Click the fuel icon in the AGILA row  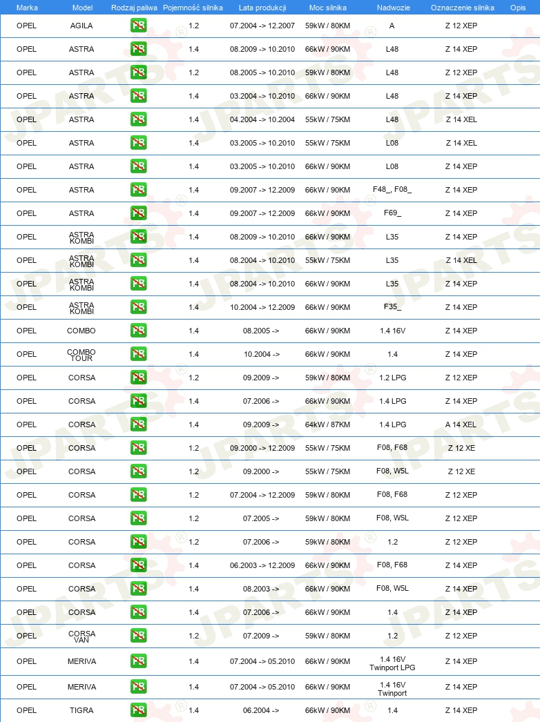[x=138, y=26]
